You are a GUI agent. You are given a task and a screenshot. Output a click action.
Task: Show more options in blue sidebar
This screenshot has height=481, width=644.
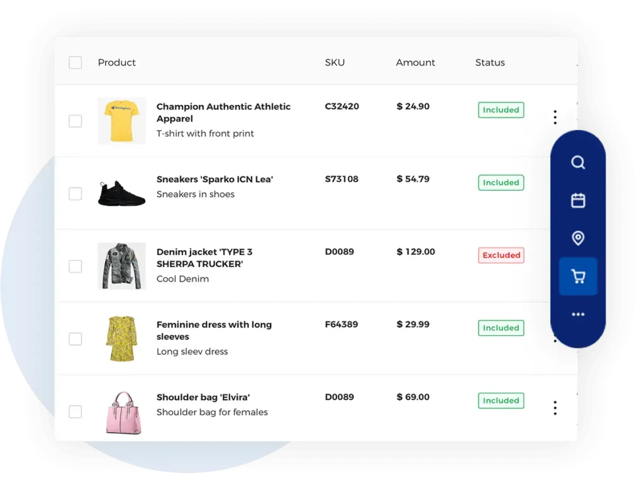pos(578,314)
